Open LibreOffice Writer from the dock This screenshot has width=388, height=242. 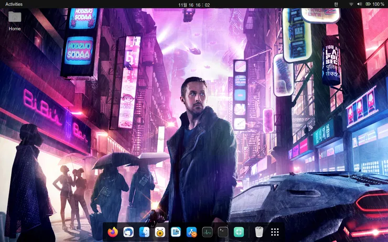click(176, 232)
